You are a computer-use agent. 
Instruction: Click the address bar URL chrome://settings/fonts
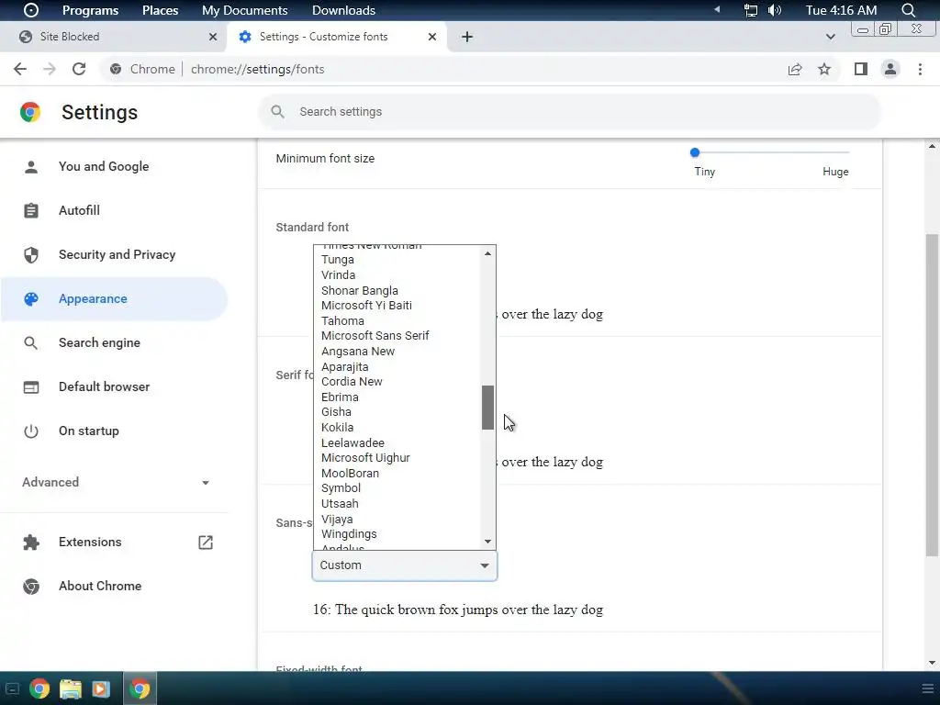click(258, 69)
